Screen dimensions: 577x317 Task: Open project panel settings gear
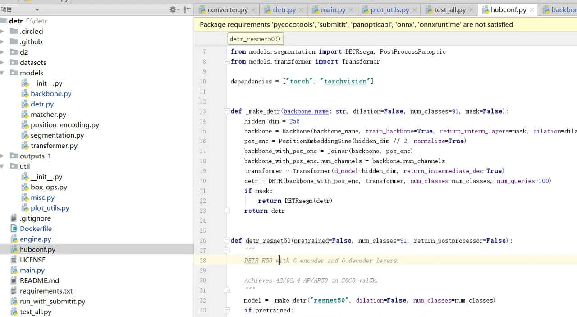[173, 9]
